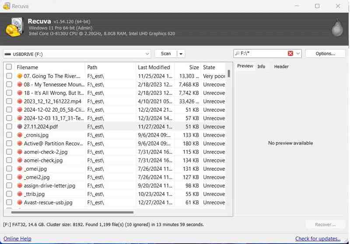The height and width of the screenshot is (244, 350).
Task: Click the red state dot for _ttrib.jpg
Action: tap(20, 194)
